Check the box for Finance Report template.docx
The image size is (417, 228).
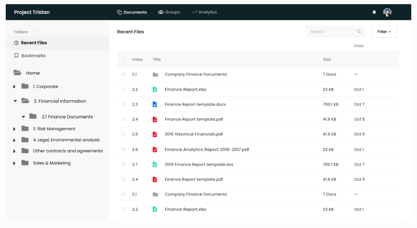click(123, 104)
